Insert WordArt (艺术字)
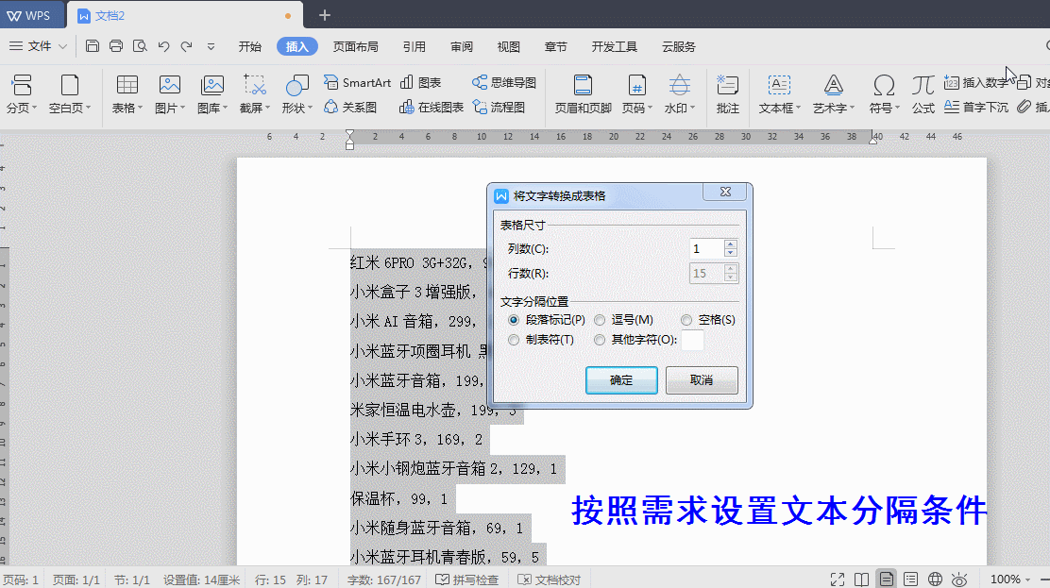Screen dimensions: 1050x588 [833, 94]
